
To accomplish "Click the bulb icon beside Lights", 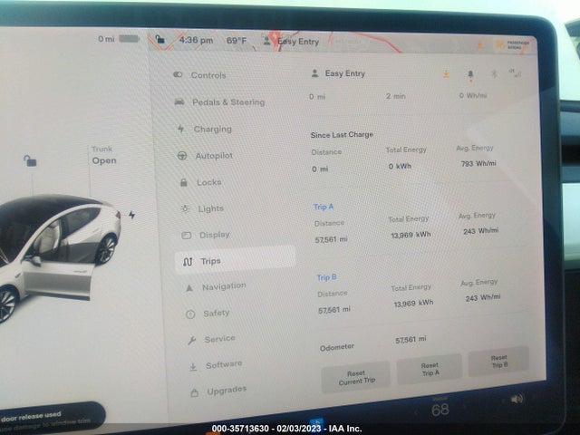I will click(185, 209).
